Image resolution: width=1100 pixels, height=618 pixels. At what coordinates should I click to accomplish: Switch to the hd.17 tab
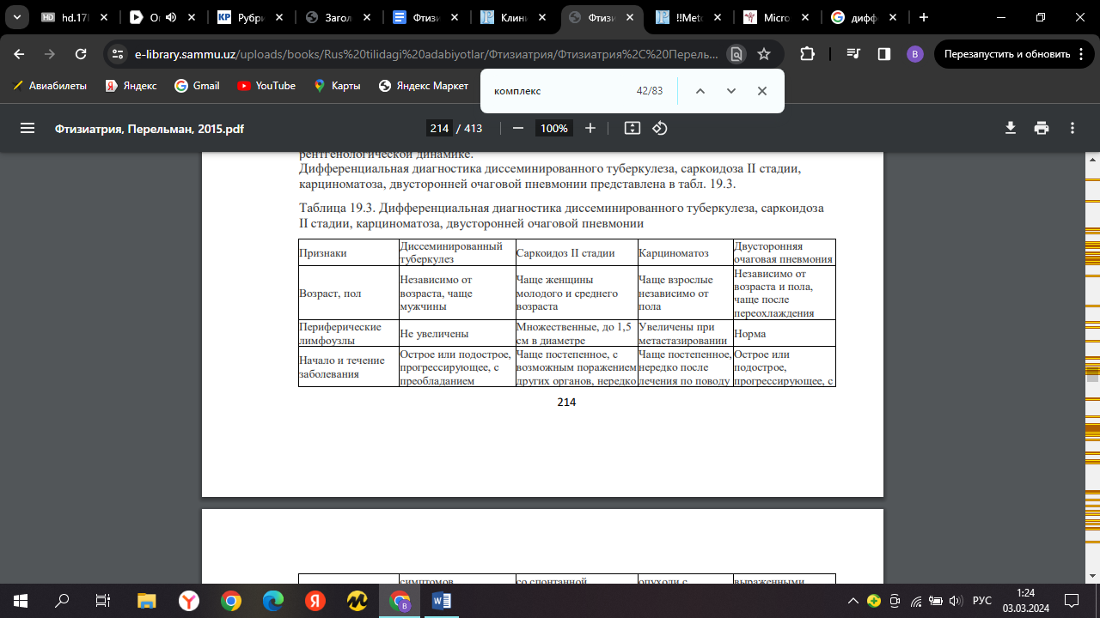73,17
